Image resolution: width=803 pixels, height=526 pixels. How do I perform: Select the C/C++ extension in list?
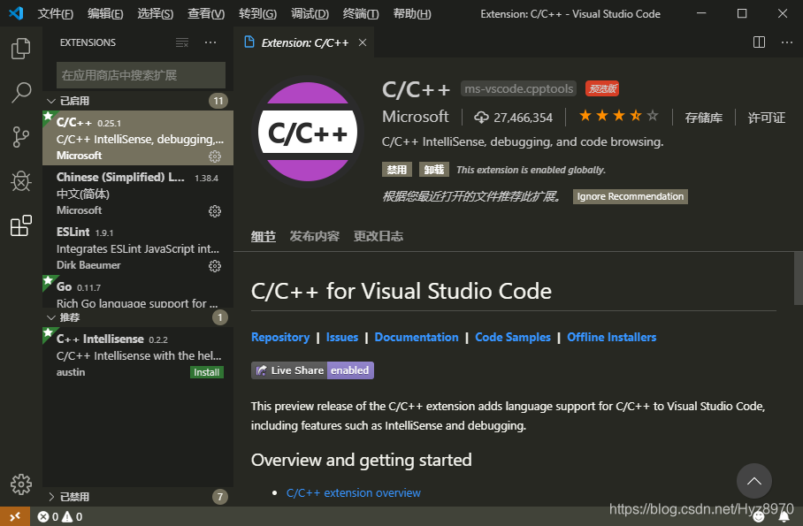point(138,138)
